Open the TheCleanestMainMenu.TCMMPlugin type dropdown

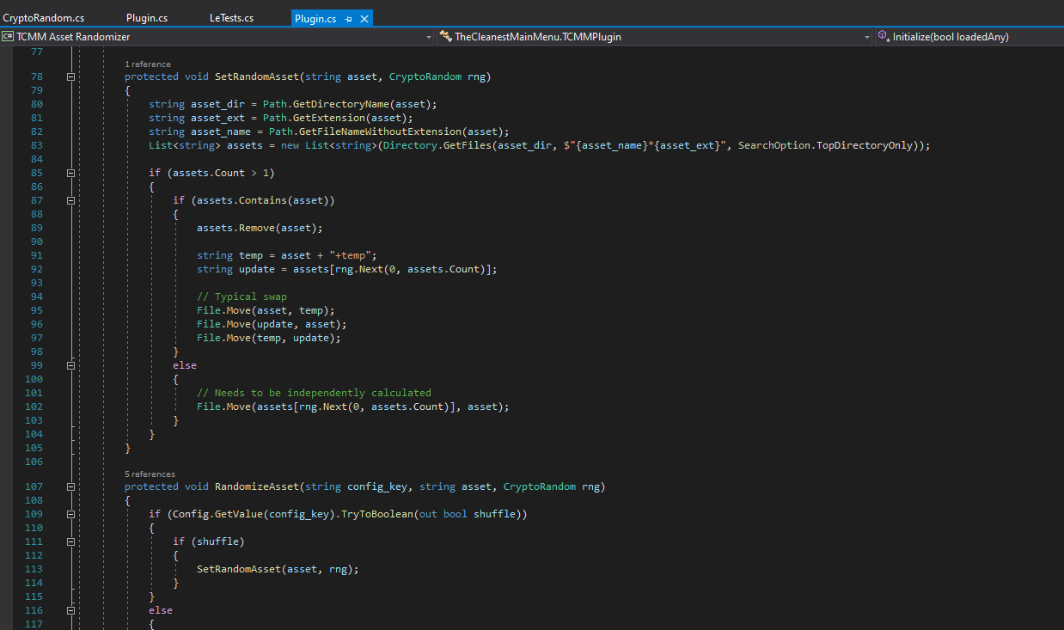[x=867, y=37]
